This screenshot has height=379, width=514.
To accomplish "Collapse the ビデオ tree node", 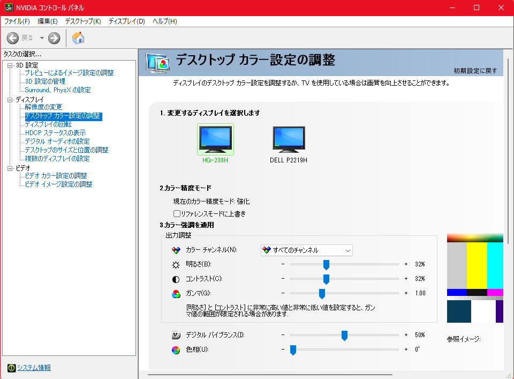I will coord(10,168).
